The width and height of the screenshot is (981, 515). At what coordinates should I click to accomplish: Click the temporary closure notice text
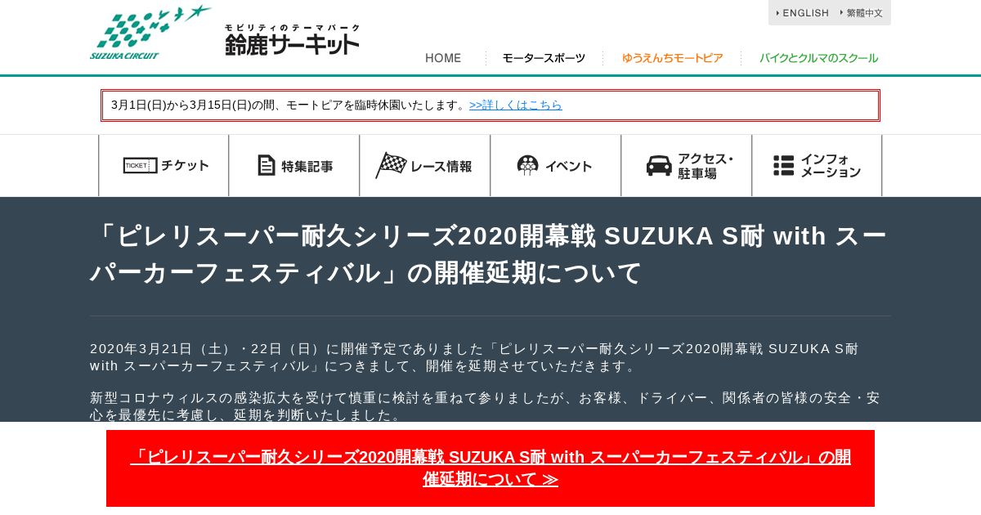pos(290,105)
